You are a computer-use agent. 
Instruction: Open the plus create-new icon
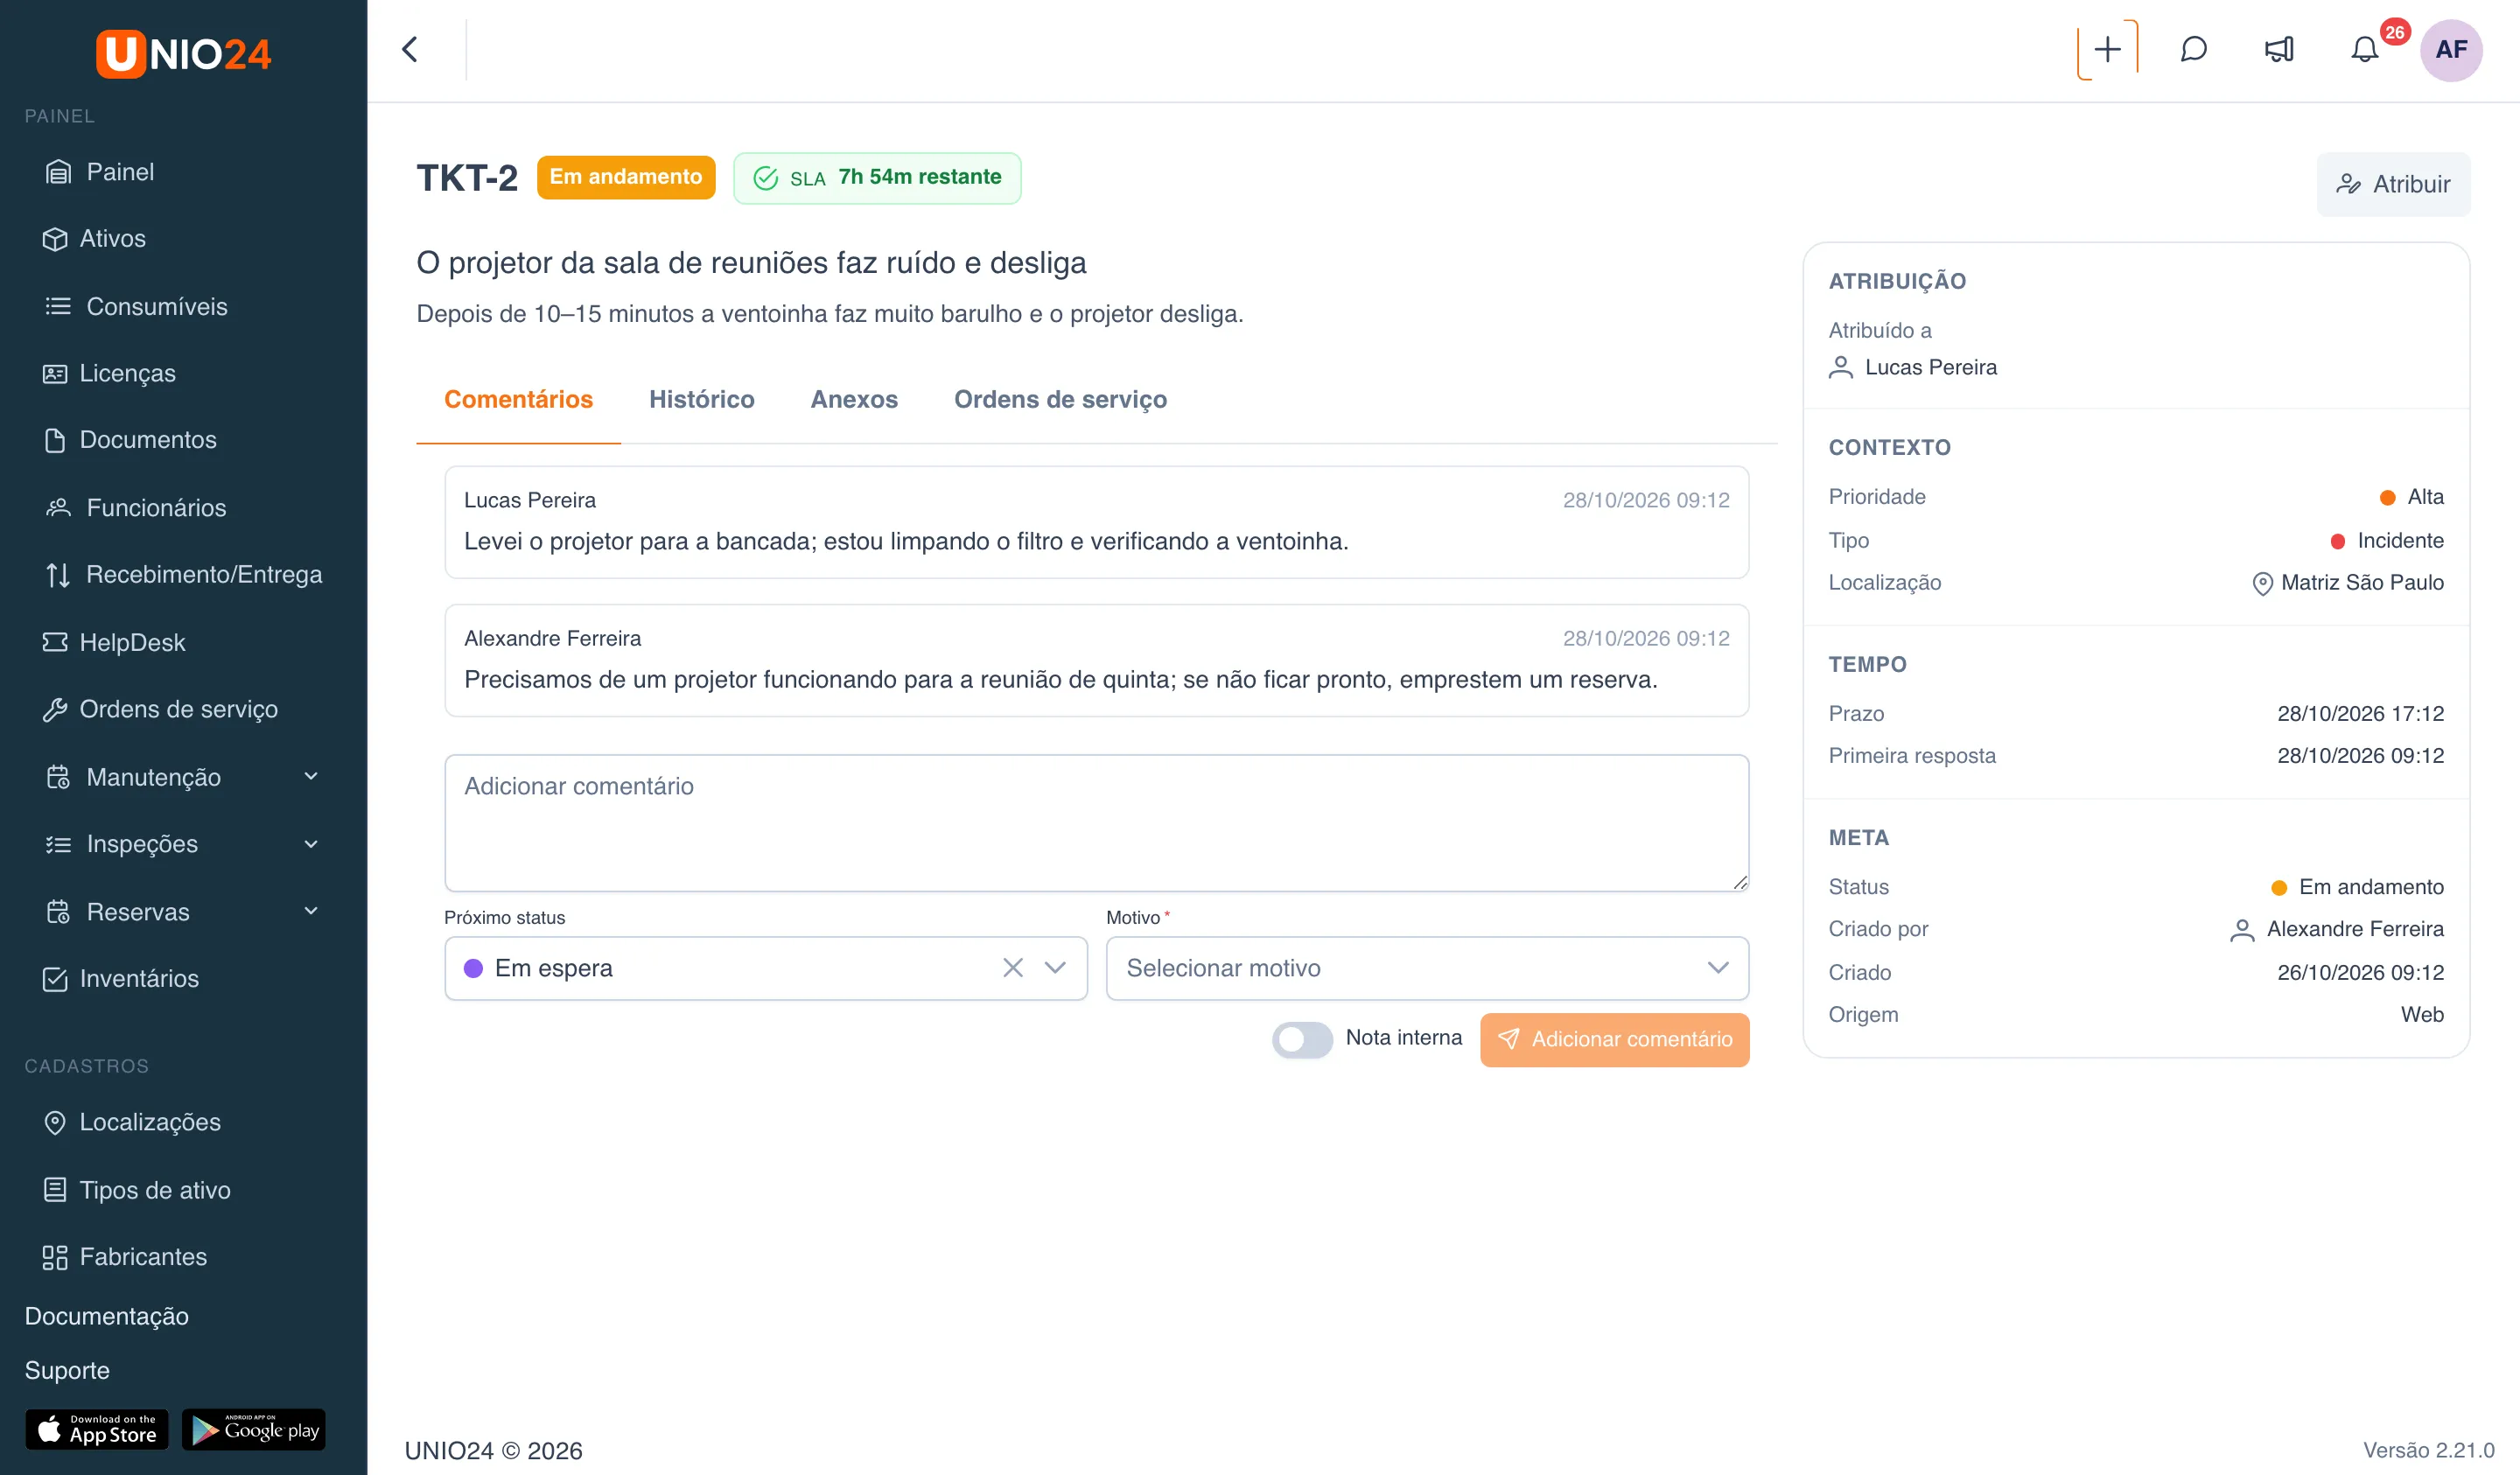(2107, 49)
